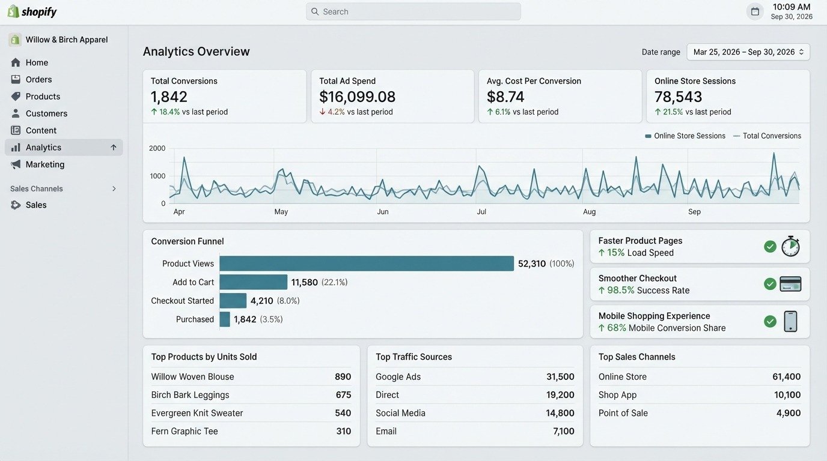
Task: Click the Home house icon in sidebar
Action: click(16, 62)
